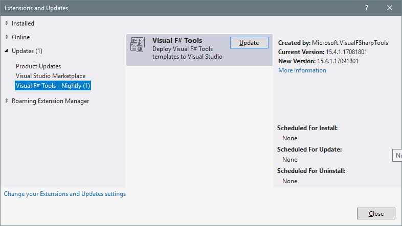Select the Visual F# Tools title text

click(177, 40)
